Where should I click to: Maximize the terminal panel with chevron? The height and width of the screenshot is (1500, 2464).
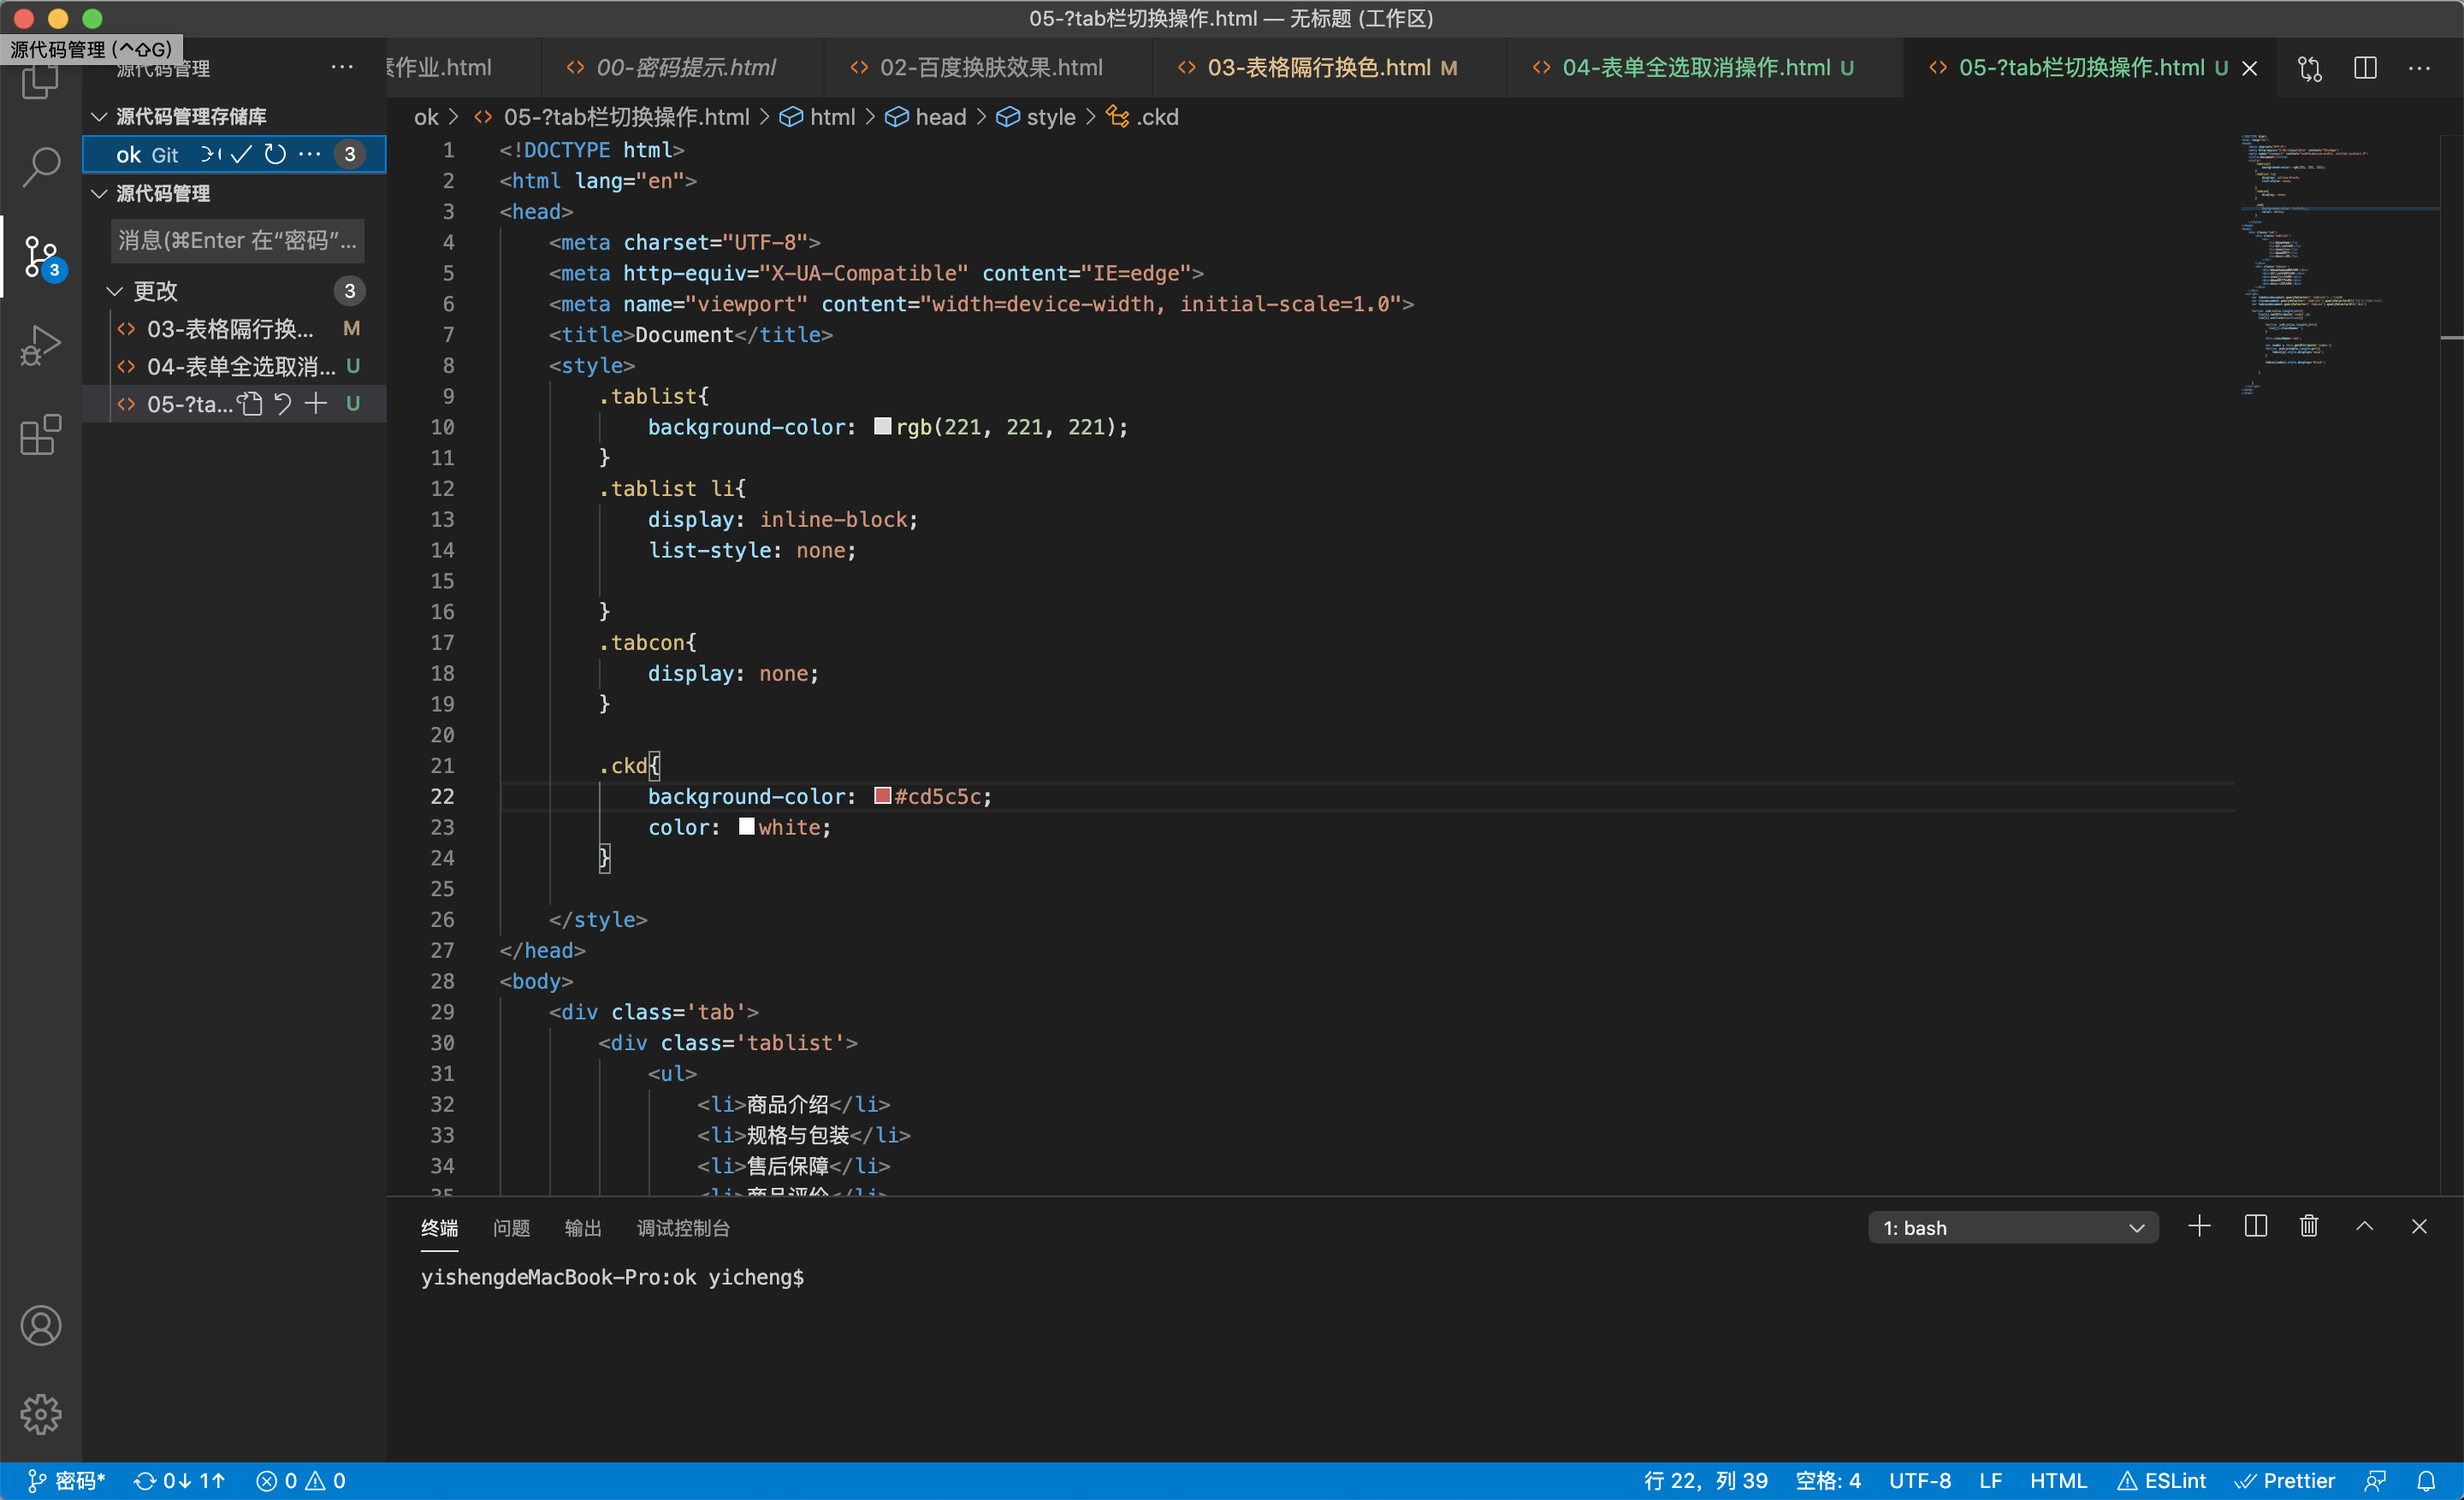(x=2364, y=1226)
